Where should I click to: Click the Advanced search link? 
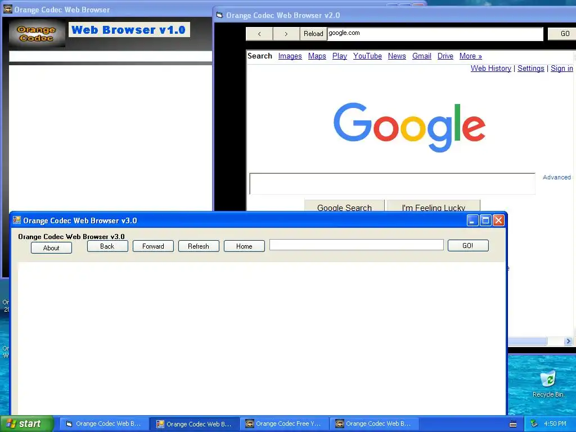tap(556, 177)
